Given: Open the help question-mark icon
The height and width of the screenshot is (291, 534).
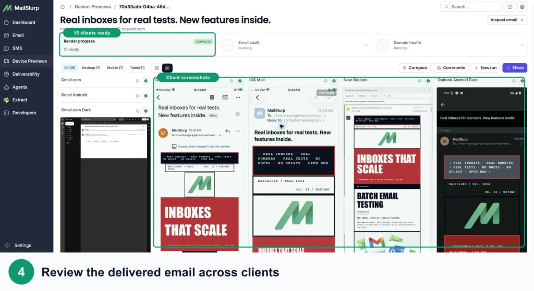Looking at the screenshot, I should (x=510, y=7).
